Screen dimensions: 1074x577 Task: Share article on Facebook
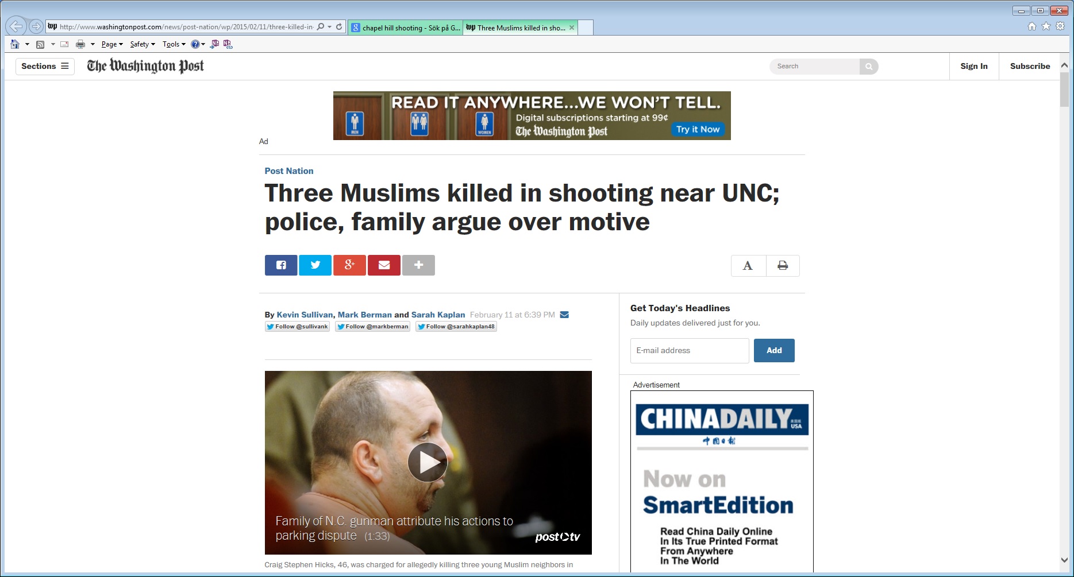tap(281, 265)
